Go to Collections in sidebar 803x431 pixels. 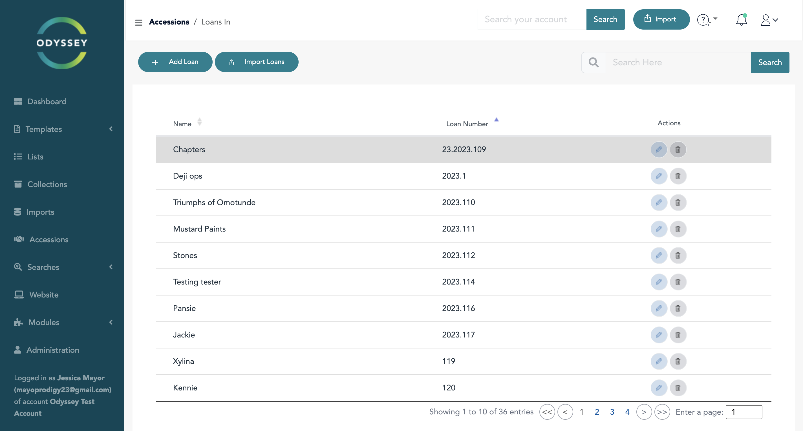(47, 184)
